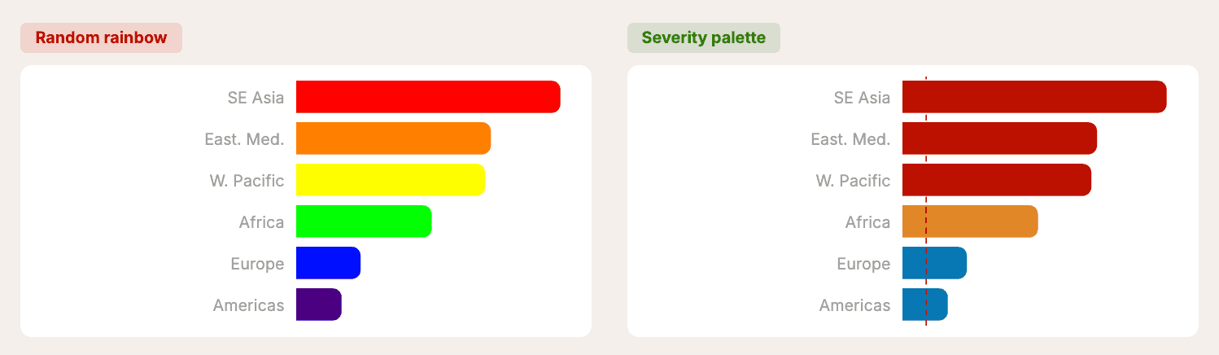
Task: Click the Random rainbow label badge
Action: 101,37
